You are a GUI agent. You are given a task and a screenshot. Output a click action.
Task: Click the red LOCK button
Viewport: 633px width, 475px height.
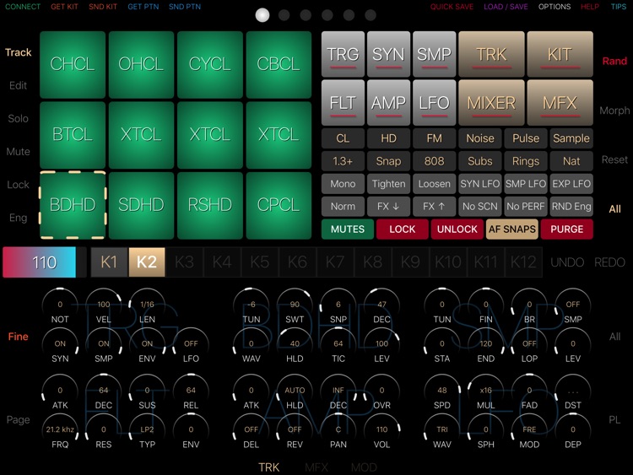coord(402,229)
